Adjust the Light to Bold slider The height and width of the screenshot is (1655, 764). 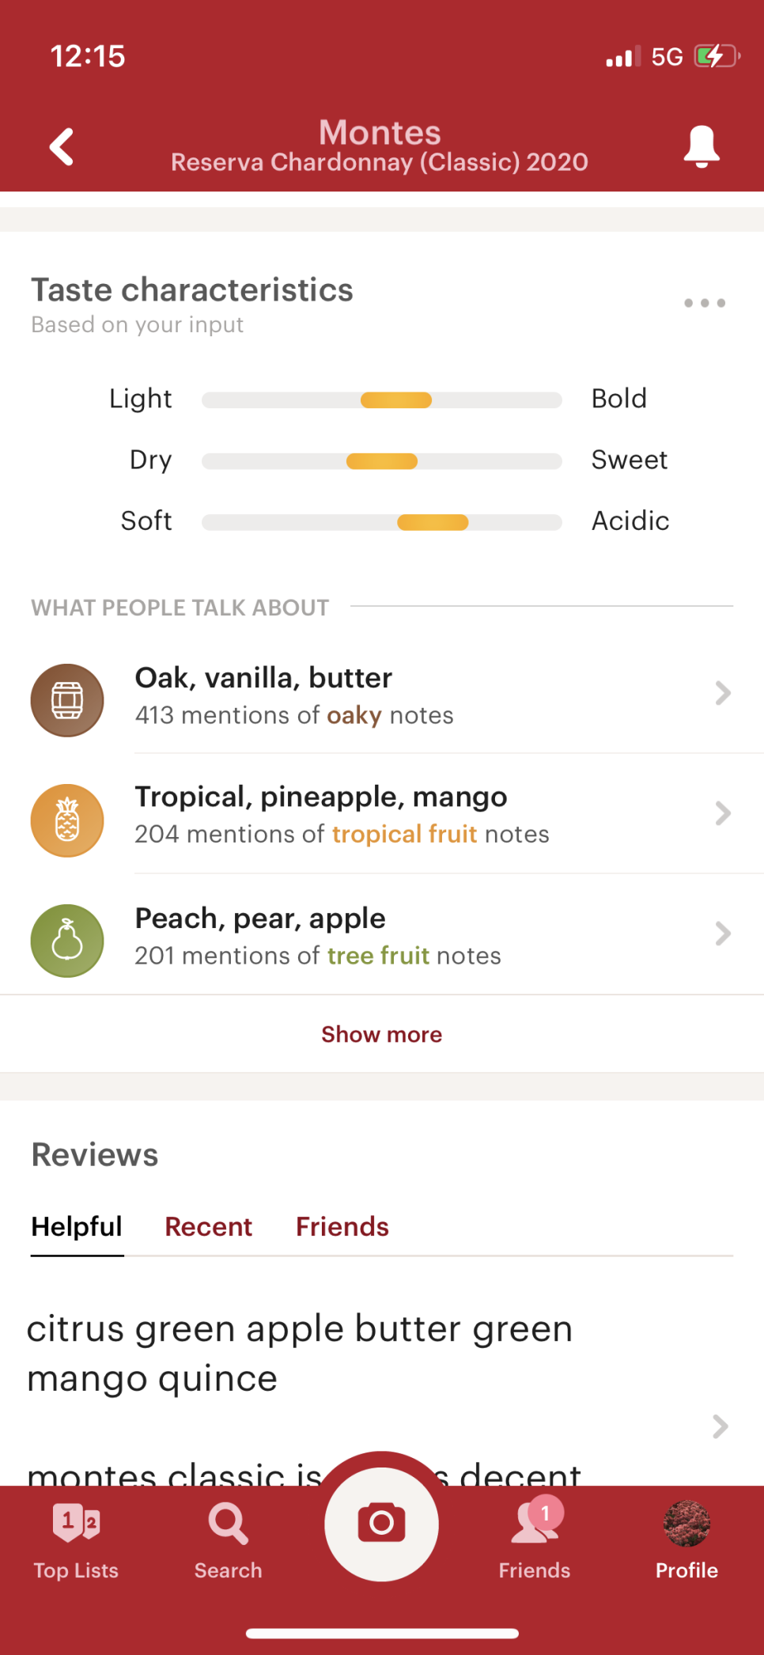click(381, 400)
